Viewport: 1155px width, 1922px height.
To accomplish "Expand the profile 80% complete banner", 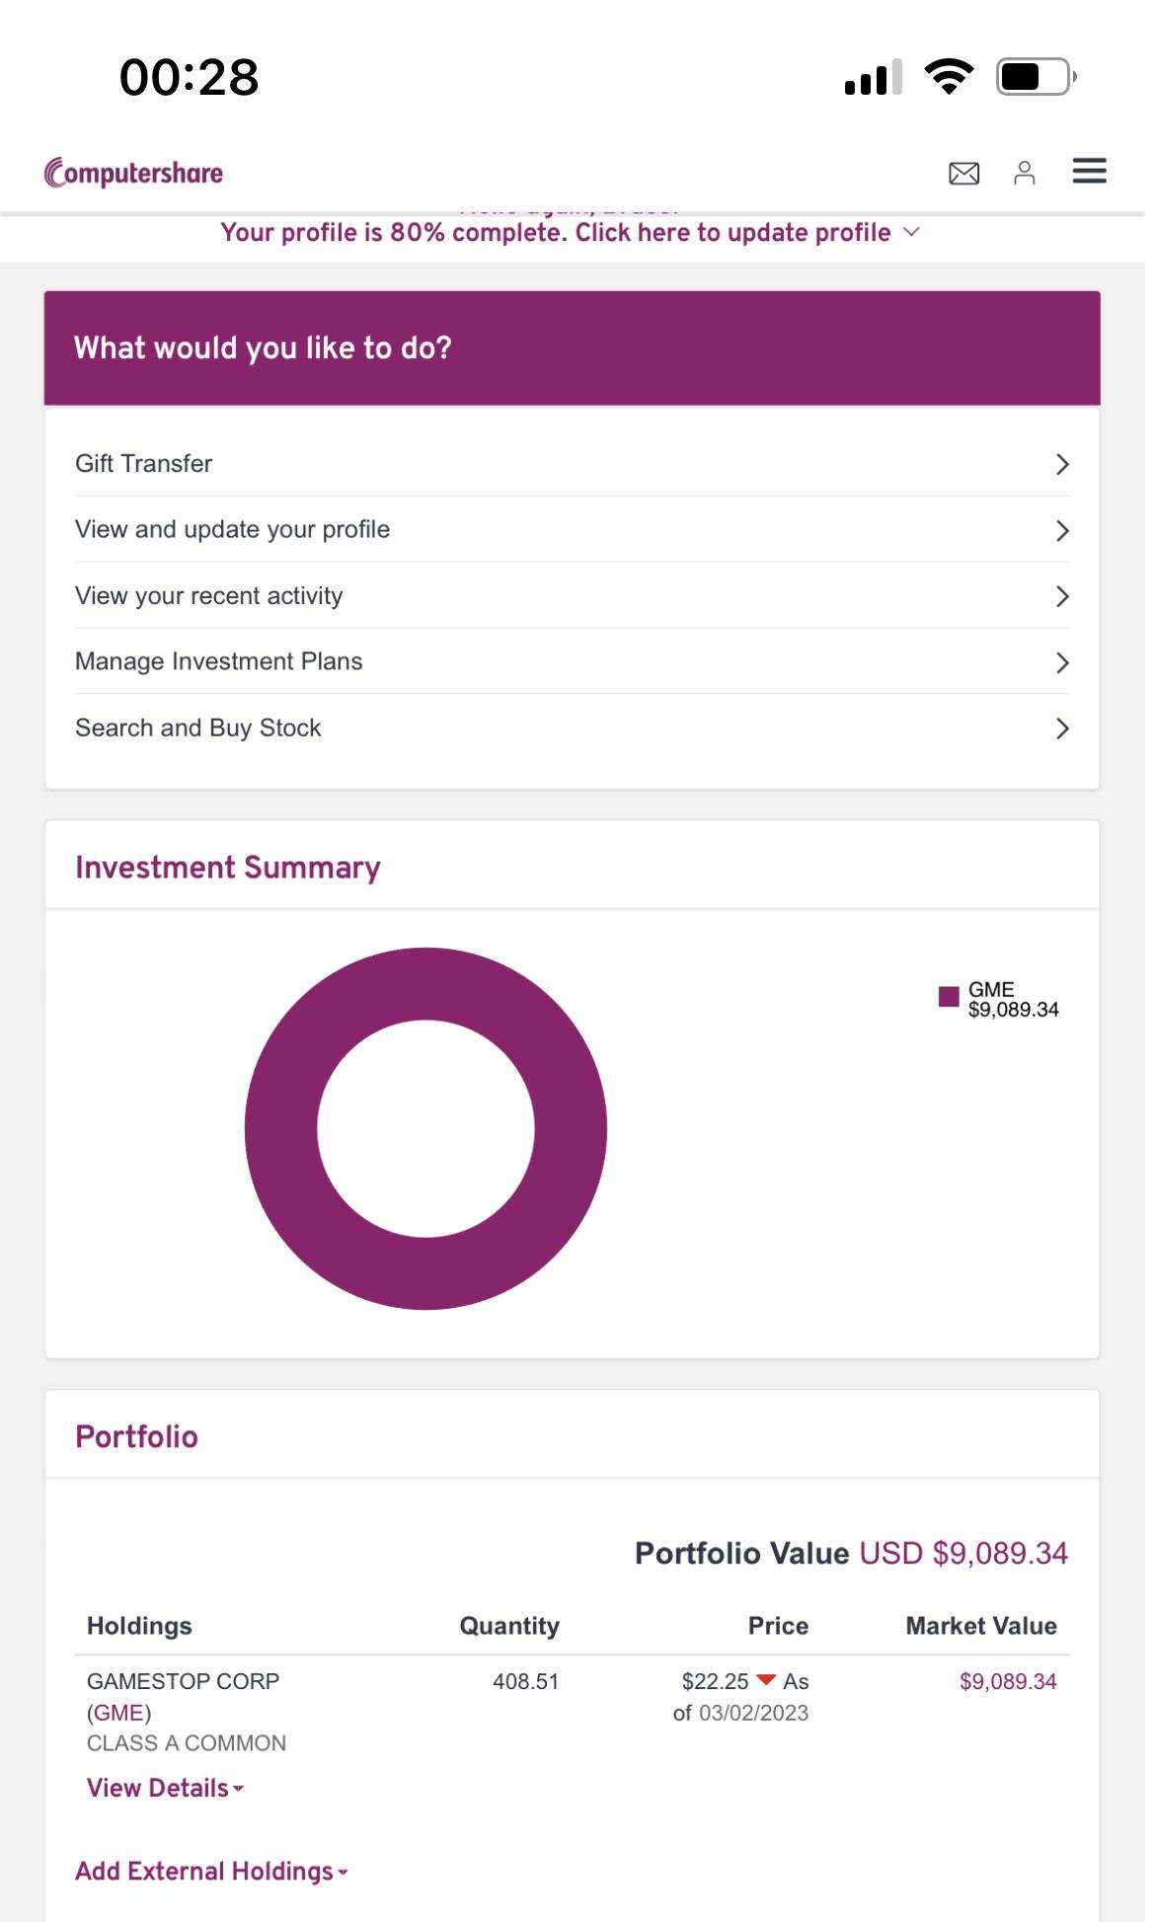I will (x=571, y=233).
